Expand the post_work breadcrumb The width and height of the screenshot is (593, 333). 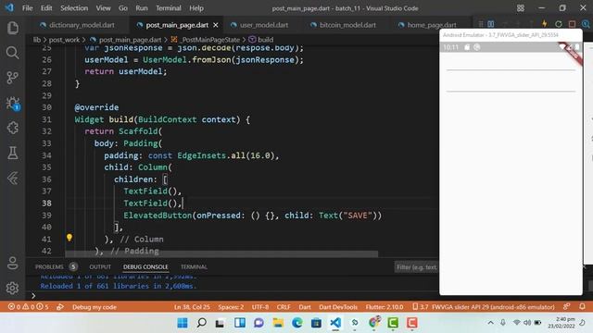point(64,40)
